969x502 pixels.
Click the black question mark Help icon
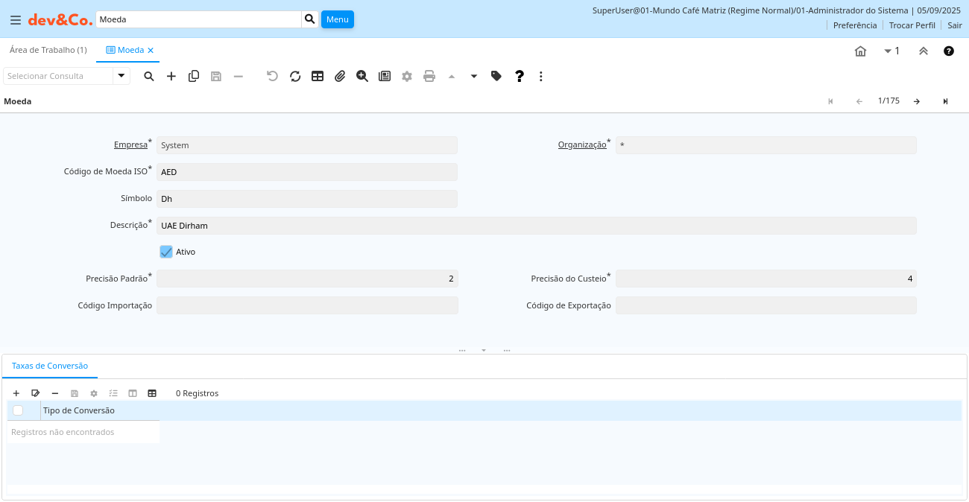pyautogui.click(x=520, y=76)
